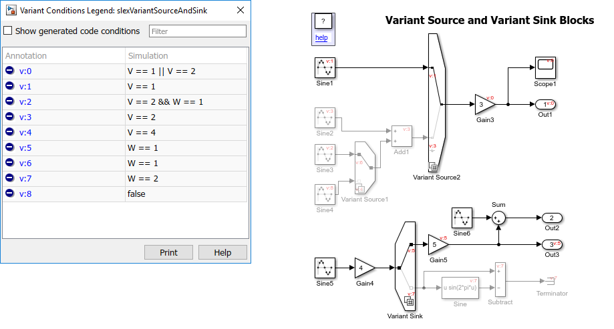Screen dimensions: 614x329
Task: Select the Variant Source1 block
Action: pyautogui.click(x=365, y=168)
